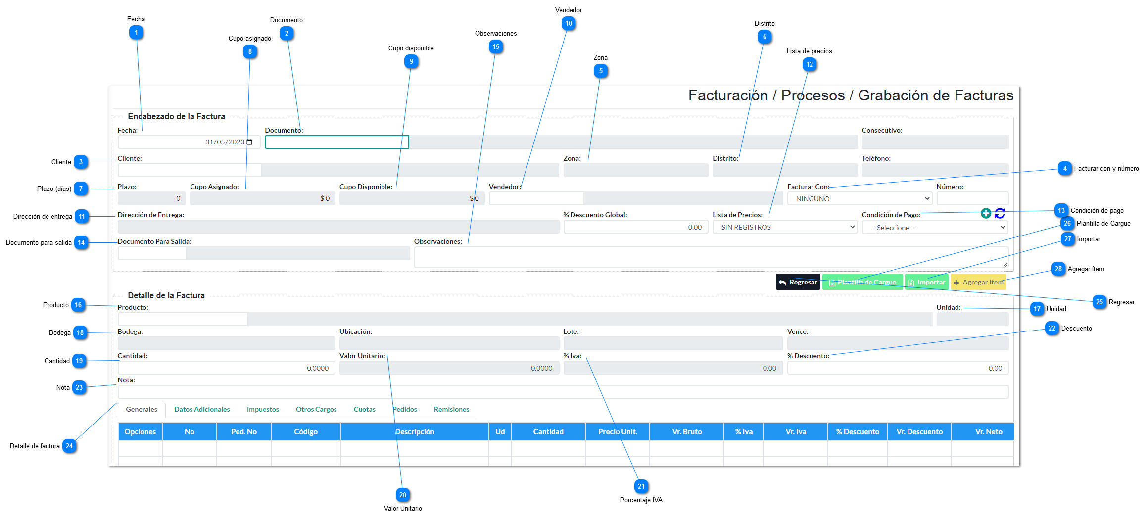Show the Remisiones tab
The height and width of the screenshot is (520, 1147).
point(451,410)
